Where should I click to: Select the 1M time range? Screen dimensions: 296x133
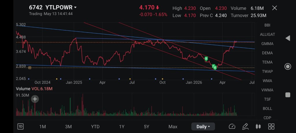tap(42, 127)
